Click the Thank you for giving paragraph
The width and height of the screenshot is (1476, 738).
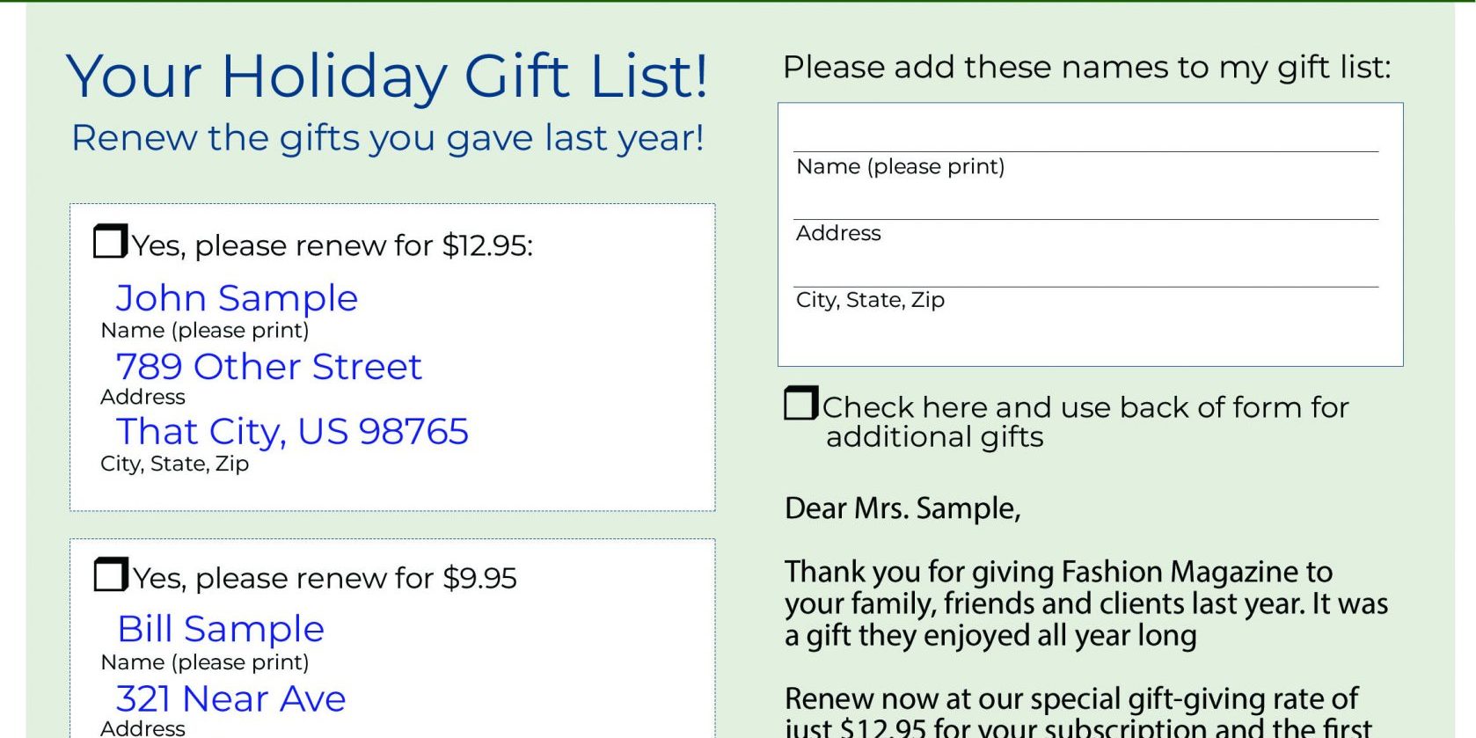coord(1085,603)
